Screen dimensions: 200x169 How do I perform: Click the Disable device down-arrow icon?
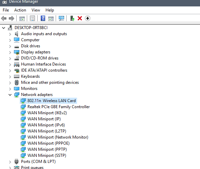tap(88, 18)
